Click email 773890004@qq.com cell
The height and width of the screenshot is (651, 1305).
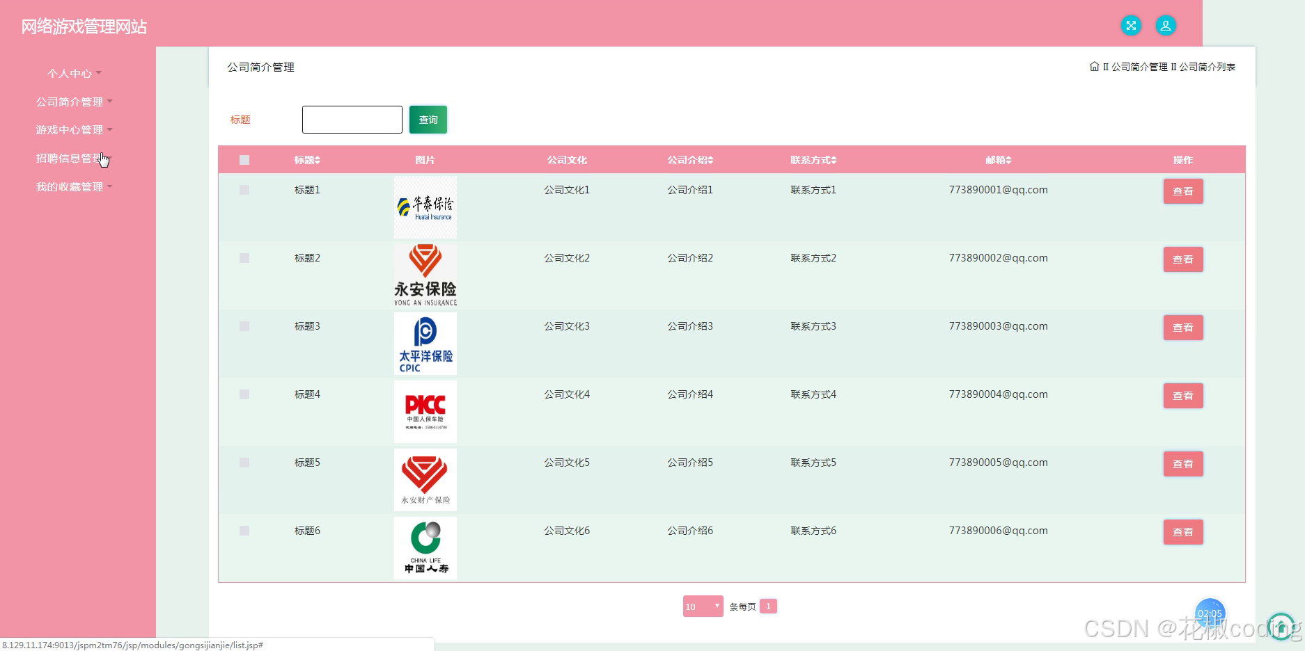(998, 394)
